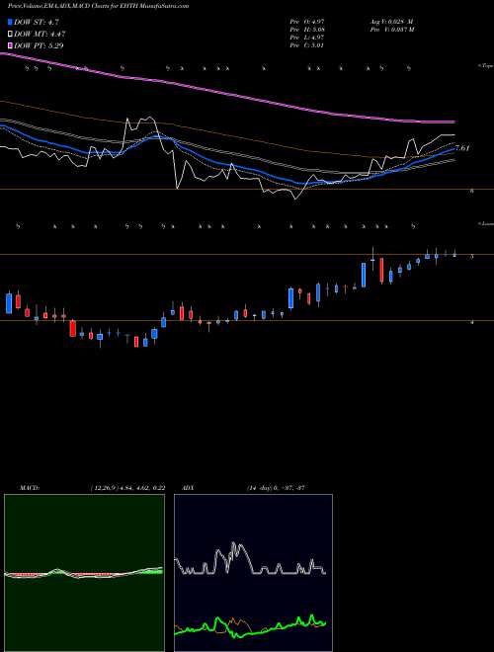The height and width of the screenshot is (652, 494).
Task: Click the magenta DOW PT legend swatch
Action: pyautogui.click(x=11, y=45)
